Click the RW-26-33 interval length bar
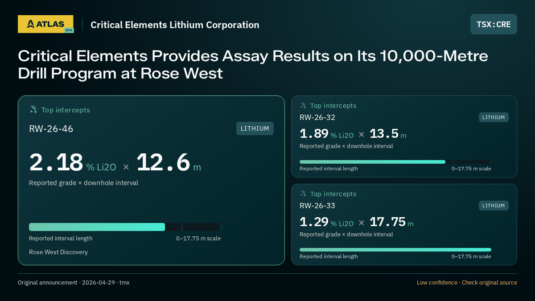535x301 pixels. (x=395, y=250)
